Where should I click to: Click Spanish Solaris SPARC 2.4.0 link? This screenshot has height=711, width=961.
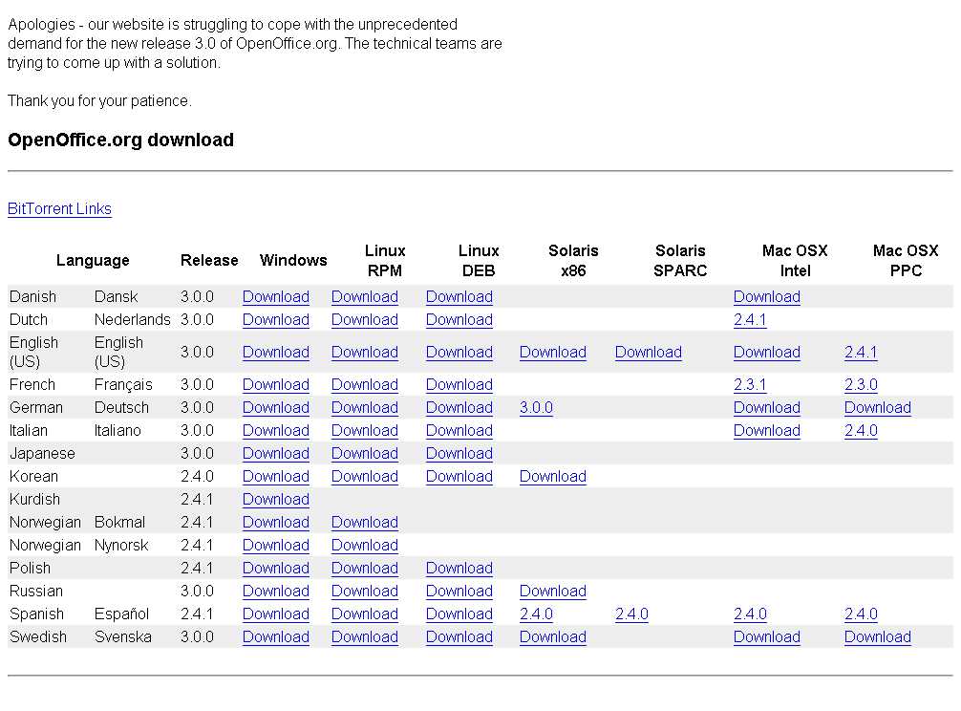[x=631, y=614]
